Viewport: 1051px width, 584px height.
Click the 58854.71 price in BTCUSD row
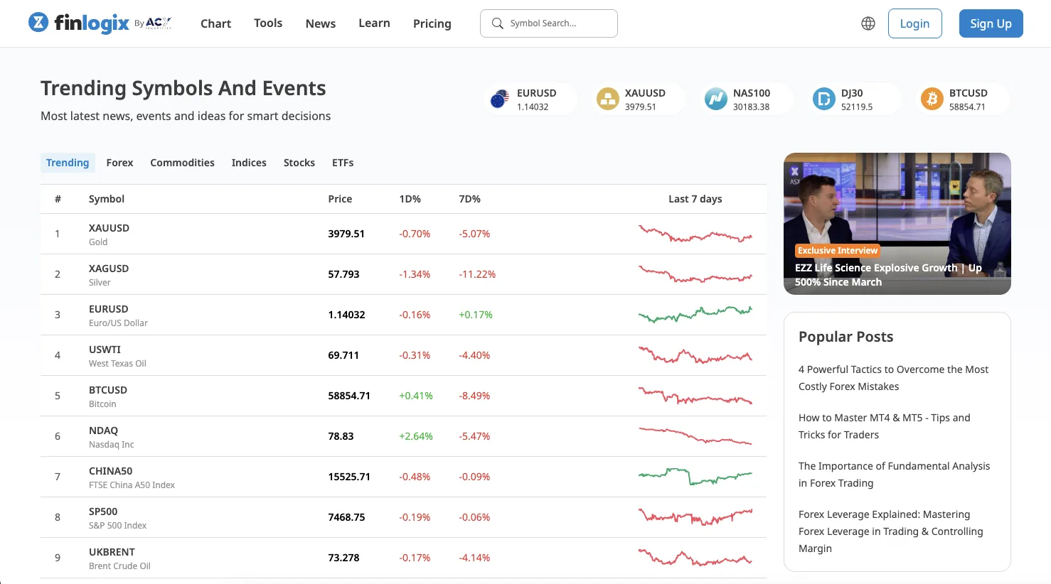coord(349,396)
